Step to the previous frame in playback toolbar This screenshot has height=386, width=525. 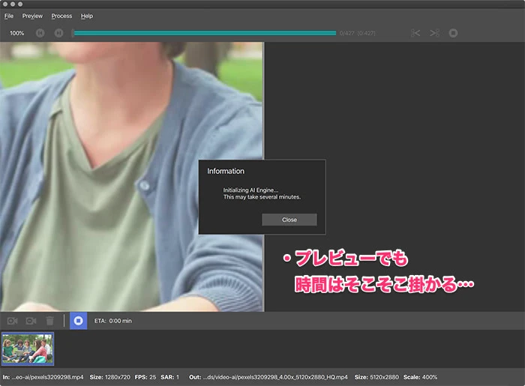[40, 33]
